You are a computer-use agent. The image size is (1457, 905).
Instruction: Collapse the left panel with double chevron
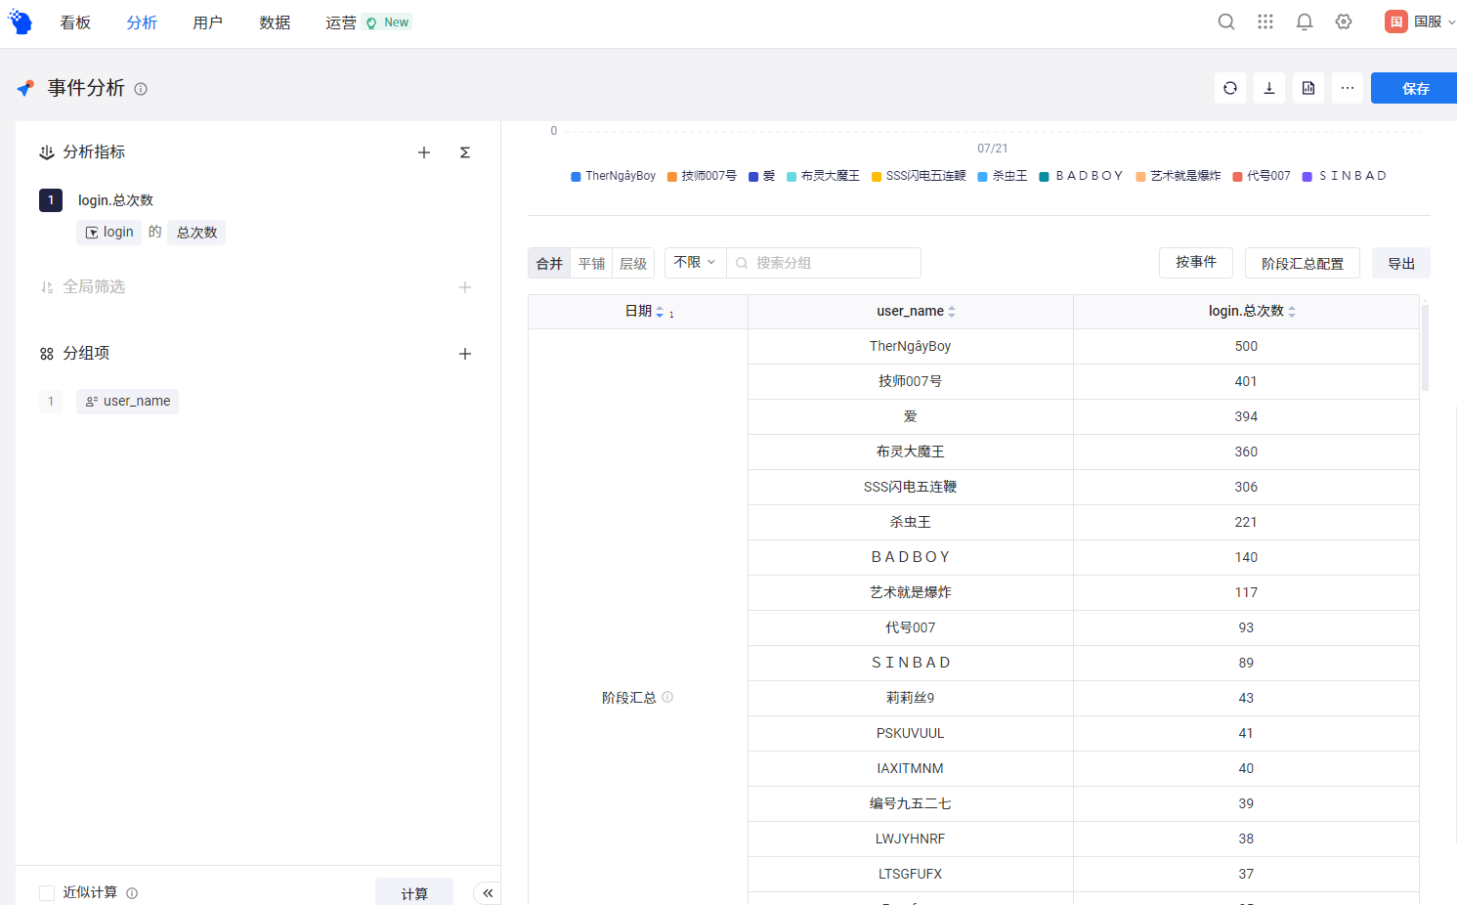(x=488, y=892)
